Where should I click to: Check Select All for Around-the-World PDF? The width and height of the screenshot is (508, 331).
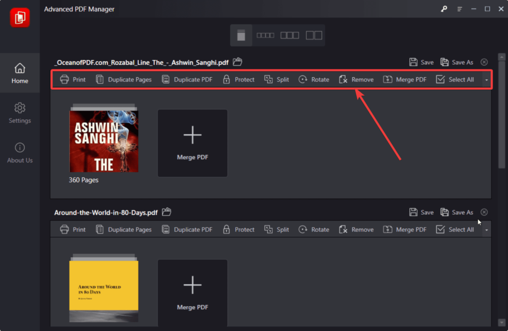[x=455, y=230]
